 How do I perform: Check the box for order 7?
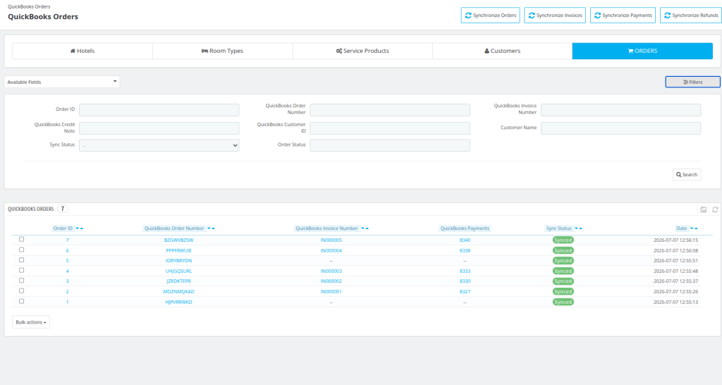tap(21, 240)
